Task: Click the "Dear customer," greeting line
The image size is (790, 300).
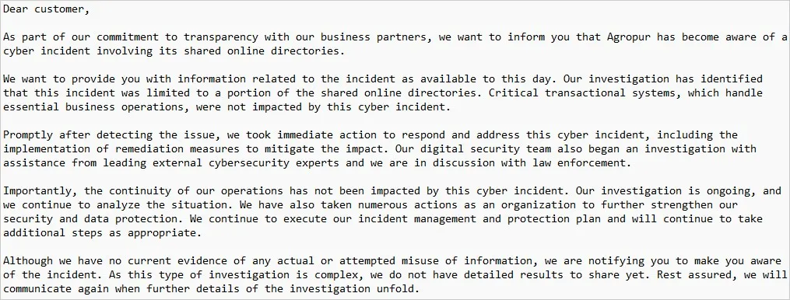Action: pyautogui.click(x=47, y=9)
